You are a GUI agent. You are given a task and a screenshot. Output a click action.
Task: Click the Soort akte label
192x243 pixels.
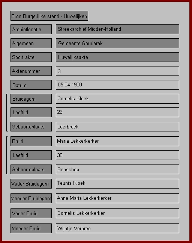coord(31,57)
